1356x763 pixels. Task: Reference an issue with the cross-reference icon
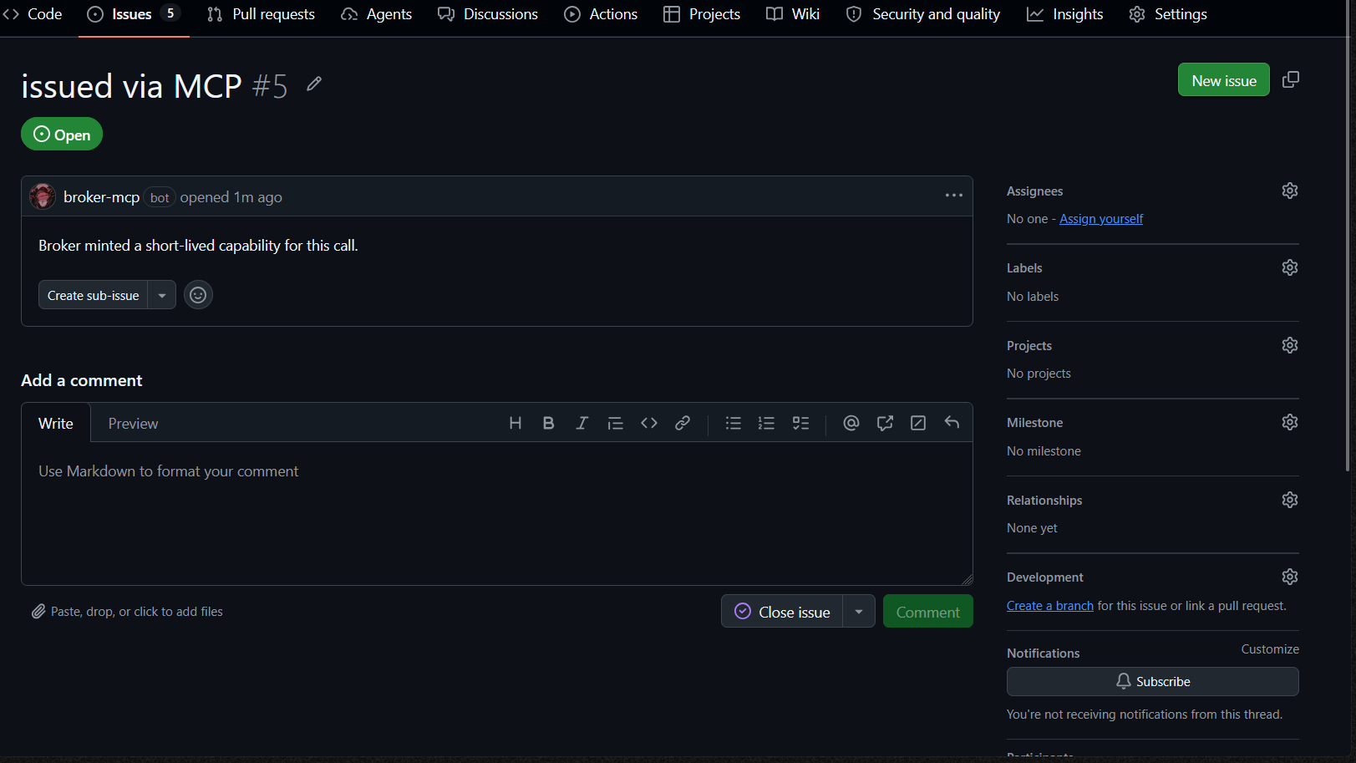(x=885, y=423)
